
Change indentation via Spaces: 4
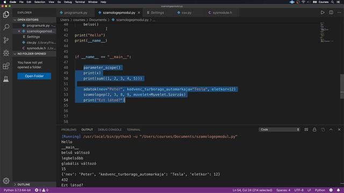[283, 190]
